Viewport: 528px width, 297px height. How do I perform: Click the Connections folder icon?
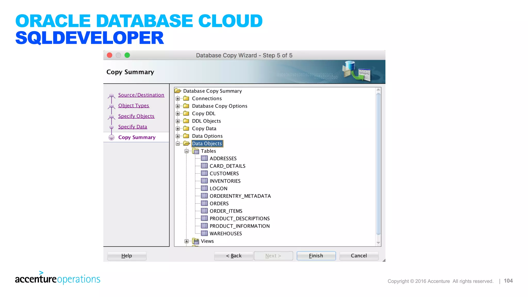tap(186, 98)
